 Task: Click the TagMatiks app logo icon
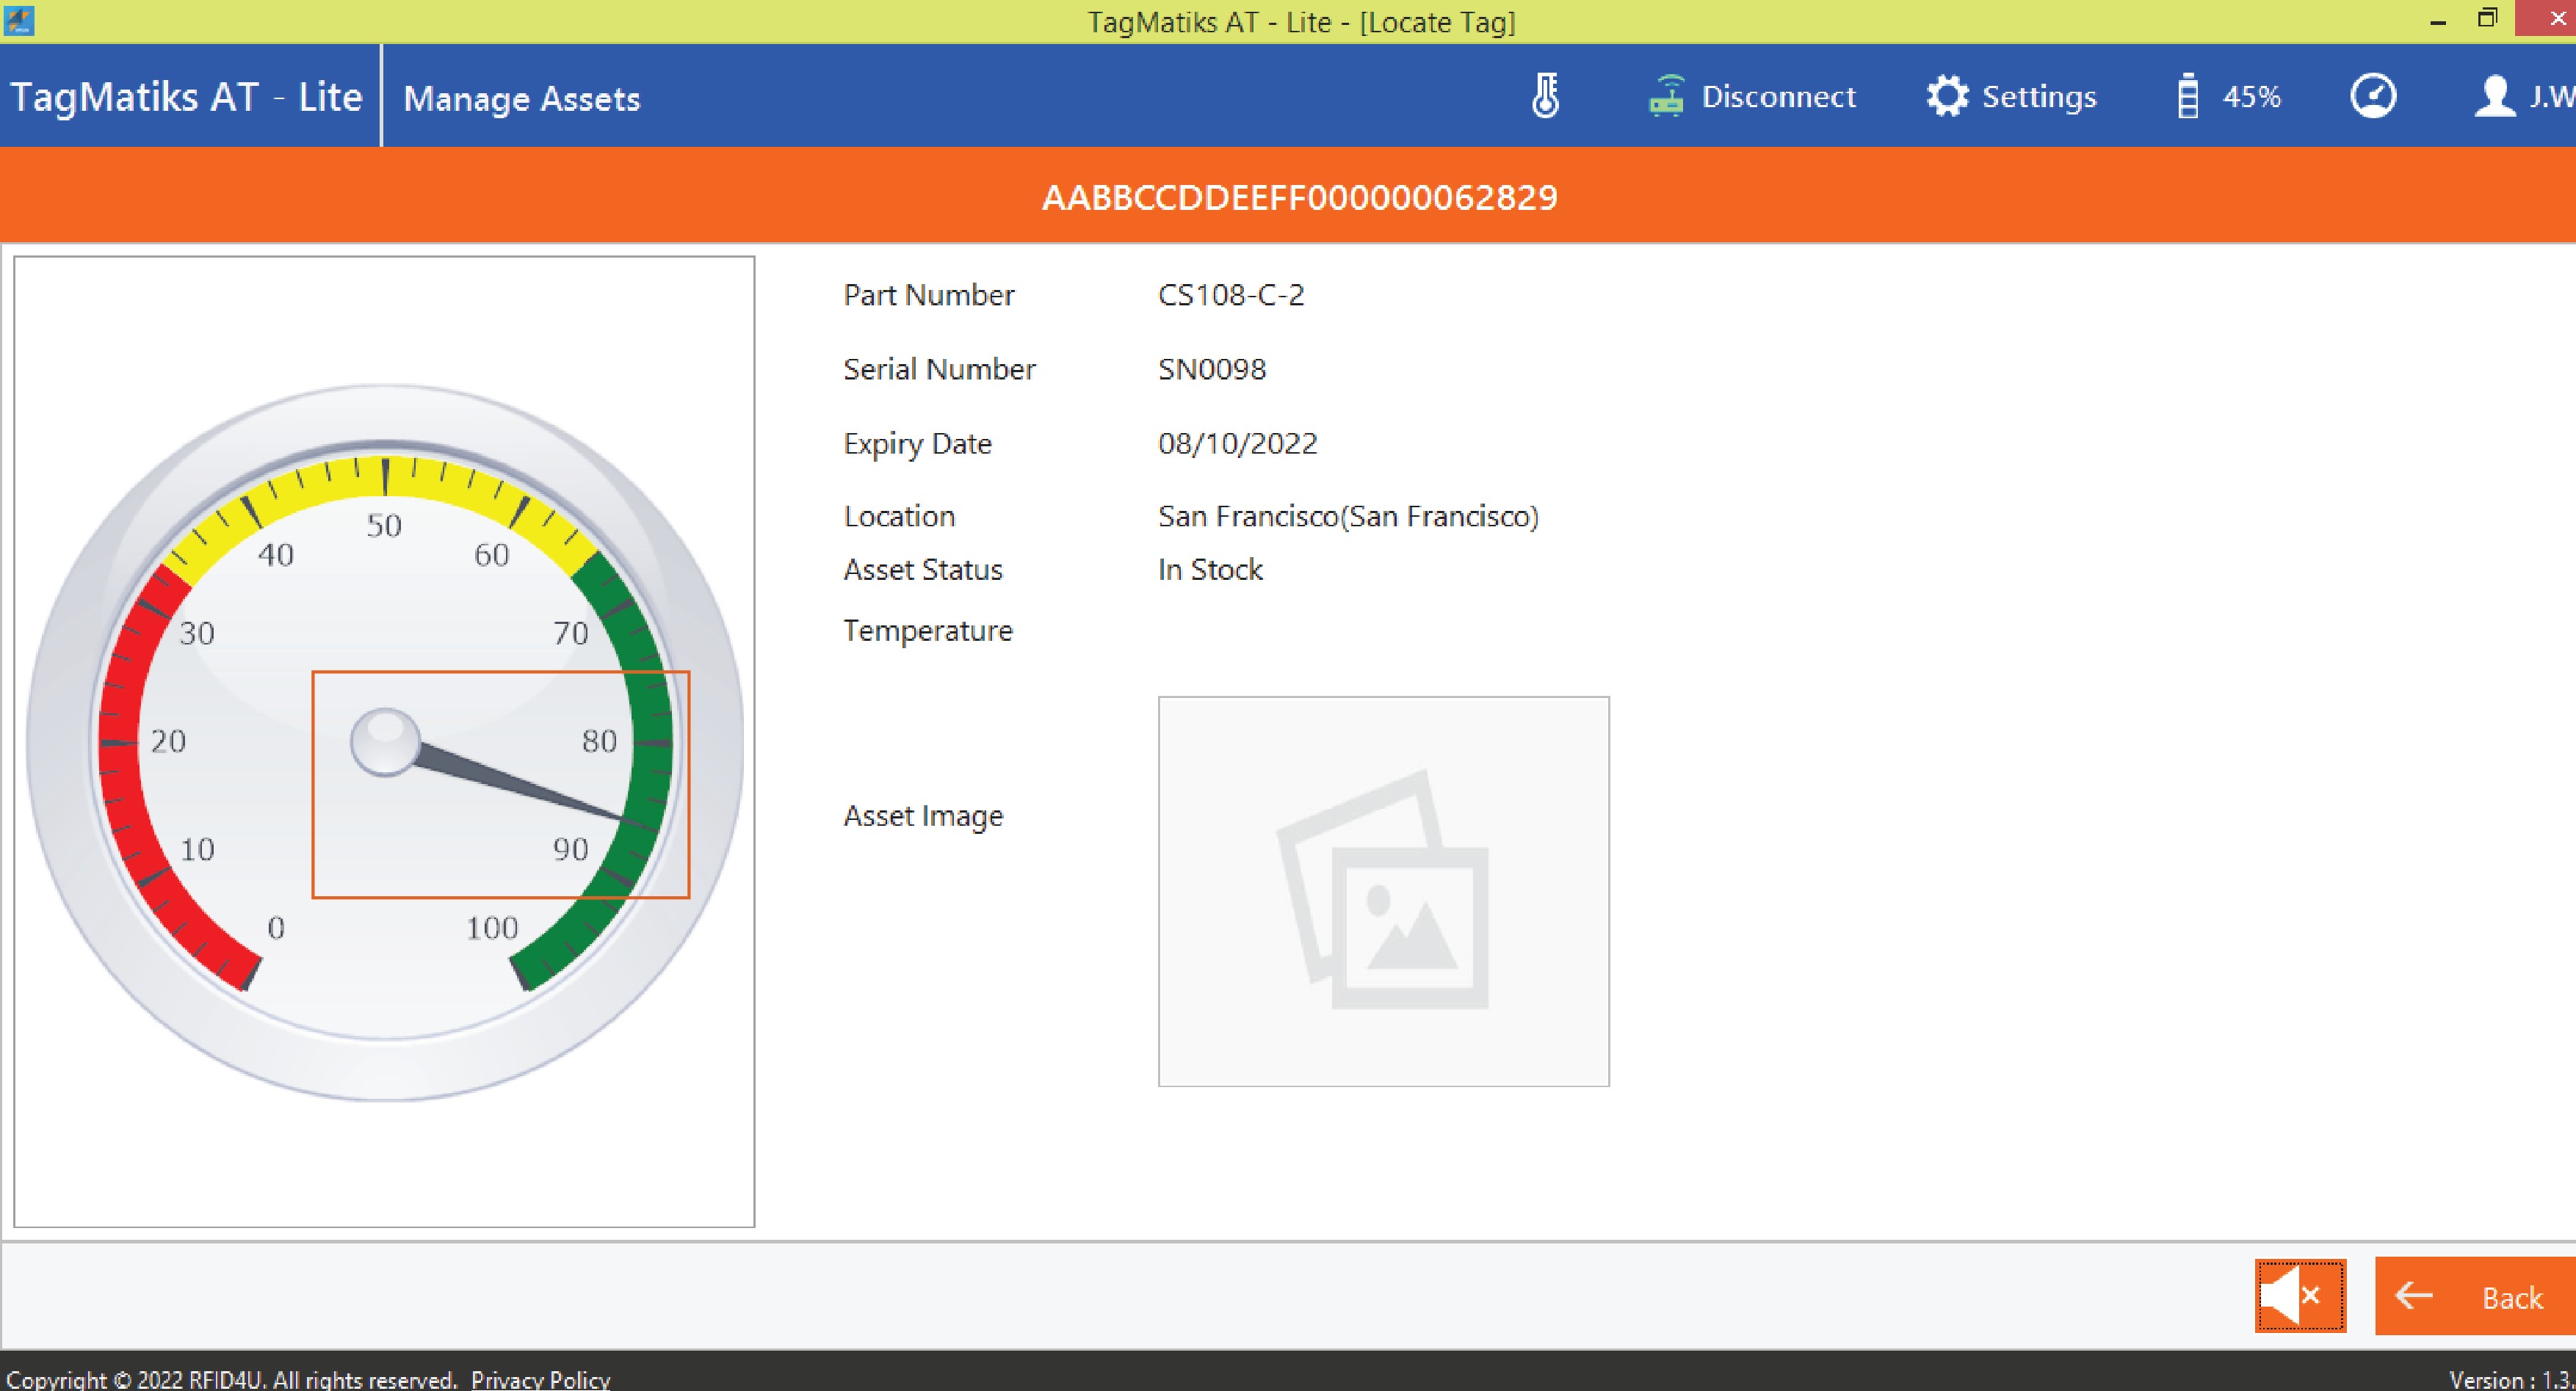click(18, 20)
